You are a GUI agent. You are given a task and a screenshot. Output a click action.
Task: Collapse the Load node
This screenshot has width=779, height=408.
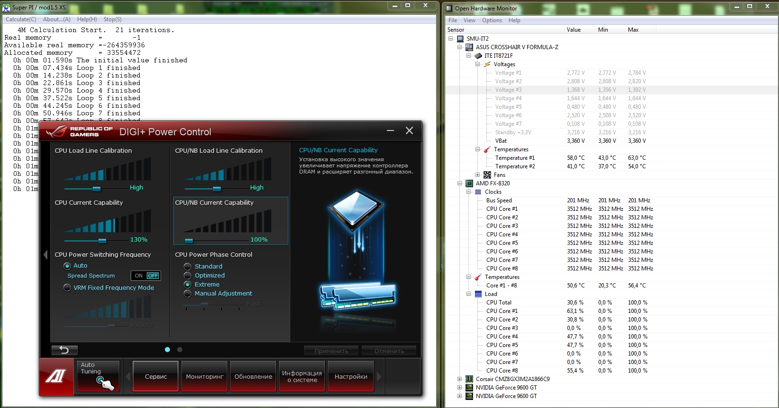469,294
